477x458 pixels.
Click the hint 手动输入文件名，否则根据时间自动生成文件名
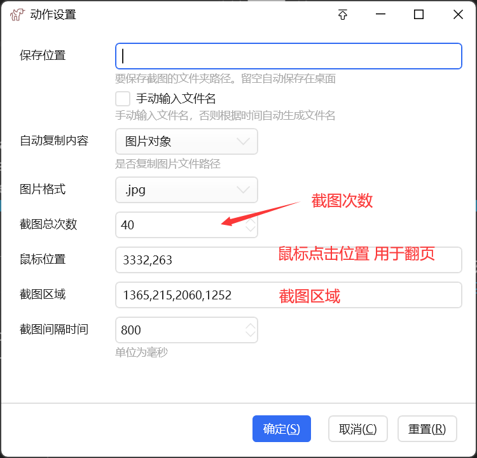click(225, 115)
